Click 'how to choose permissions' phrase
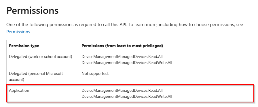This screenshot has height=107, width=258. (206, 25)
